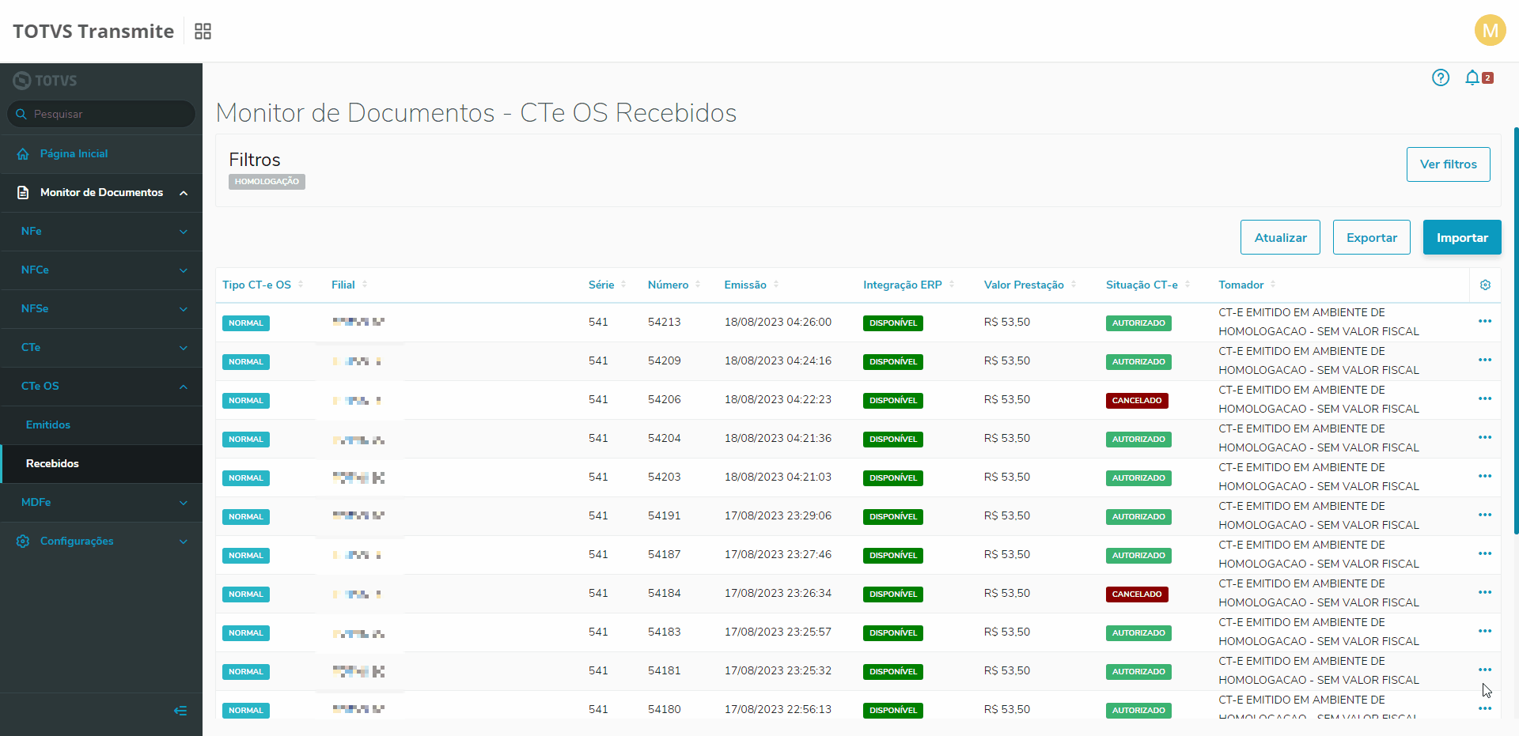Sort table by Emissão column arrows

776,285
